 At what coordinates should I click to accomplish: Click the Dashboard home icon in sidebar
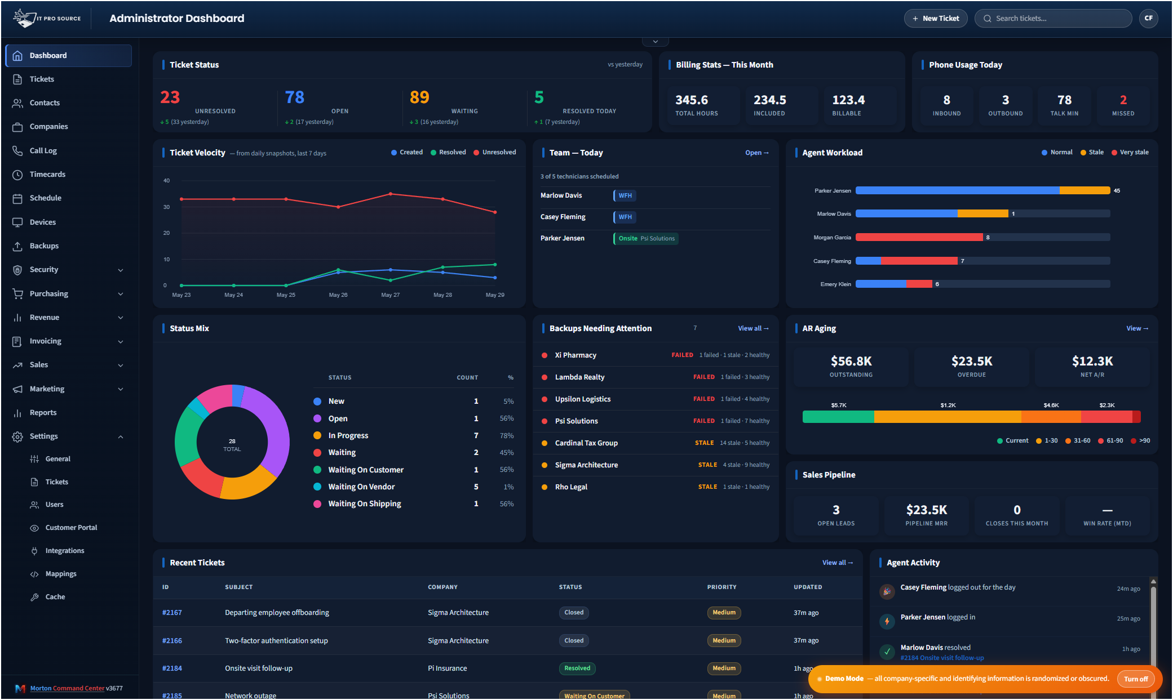pos(17,56)
